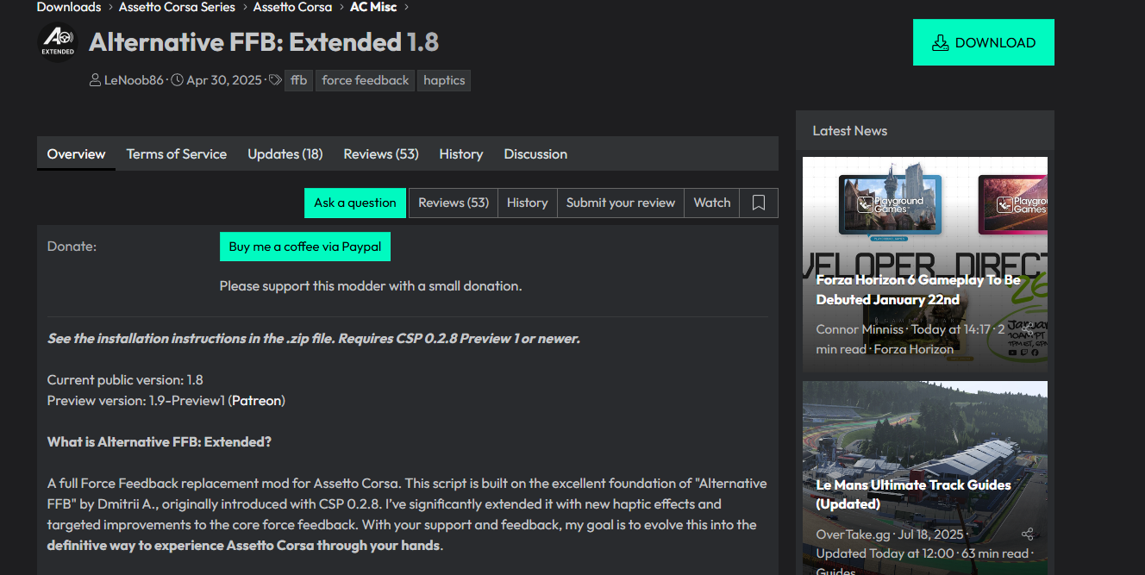This screenshot has width=1145, height=575.
Task: Click the haptics tag
Action: click(444, 80)
